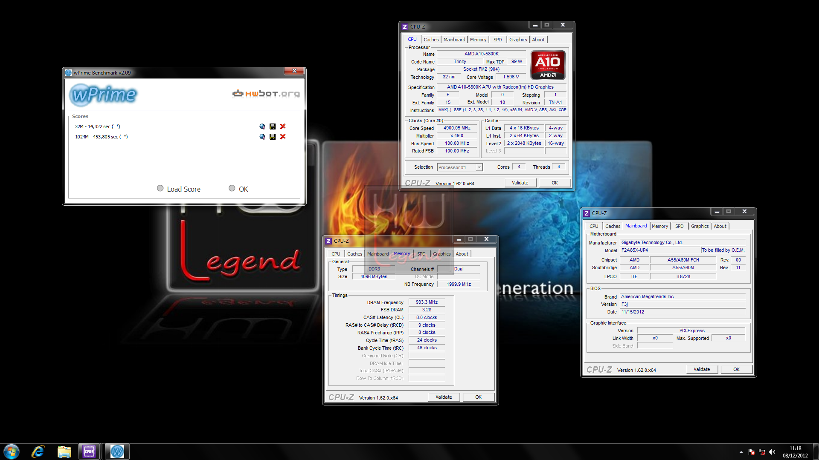Select the Load Score radio option
Viewport: 819px width, 460px height.
[x=160, y=188]
